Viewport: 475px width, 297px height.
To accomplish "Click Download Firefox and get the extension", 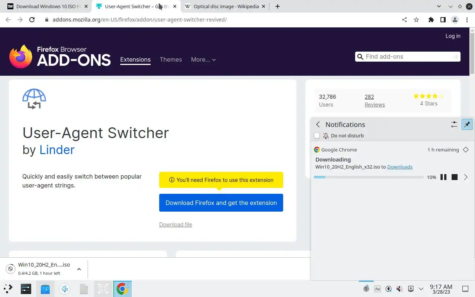I will coord(221,203).
